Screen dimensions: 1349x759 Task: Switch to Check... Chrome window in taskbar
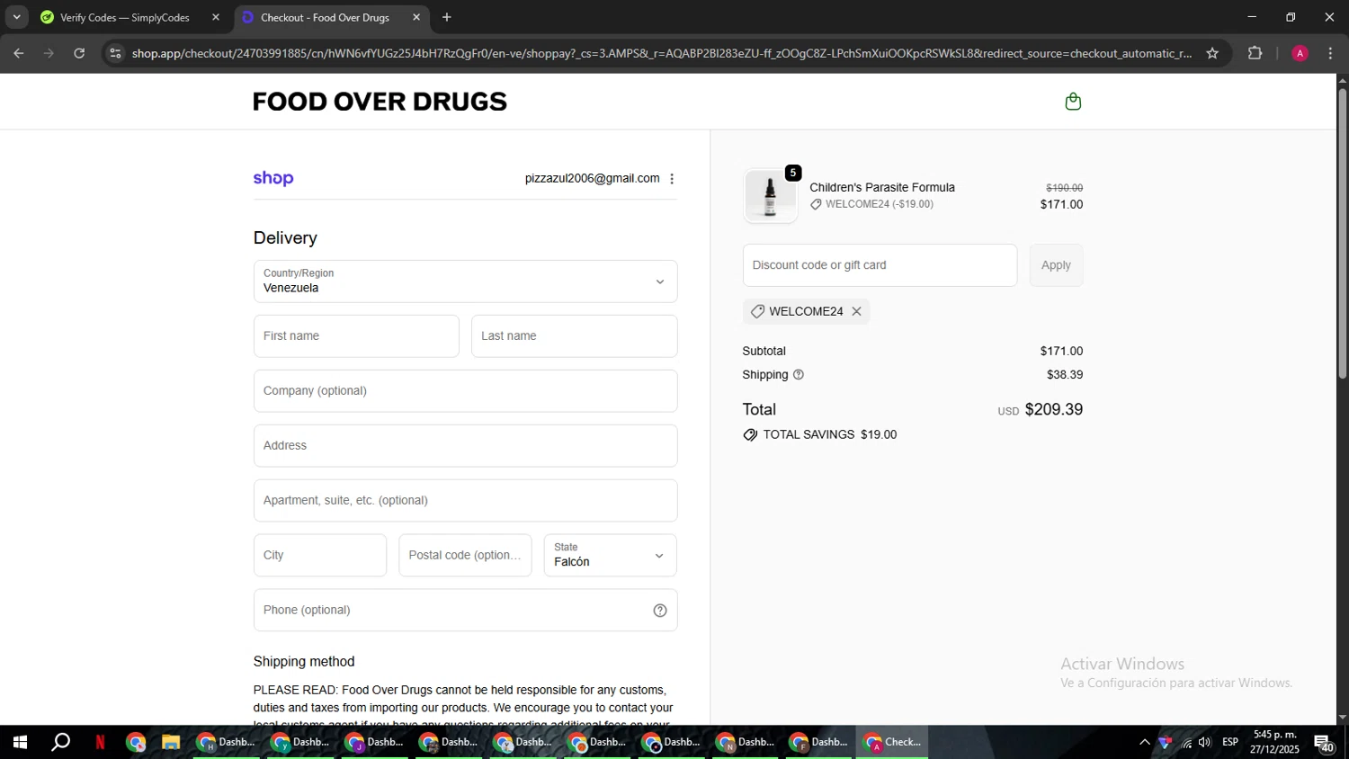point(892,742)
